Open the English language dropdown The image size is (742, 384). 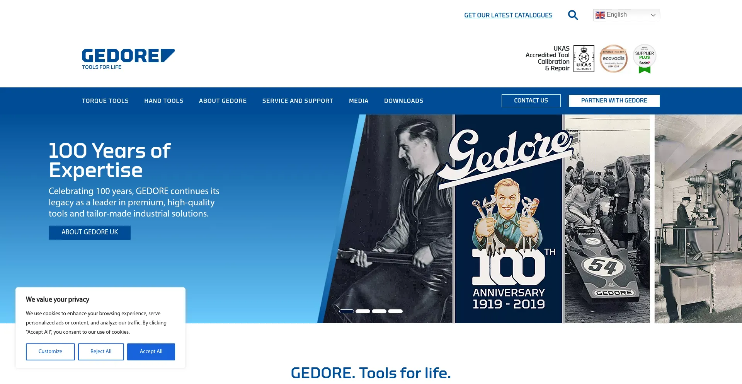tap(626, 15)
